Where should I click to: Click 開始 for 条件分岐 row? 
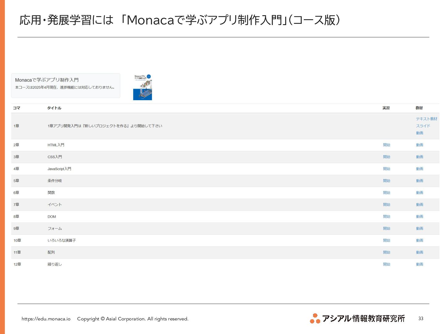[x=387, y=181]
